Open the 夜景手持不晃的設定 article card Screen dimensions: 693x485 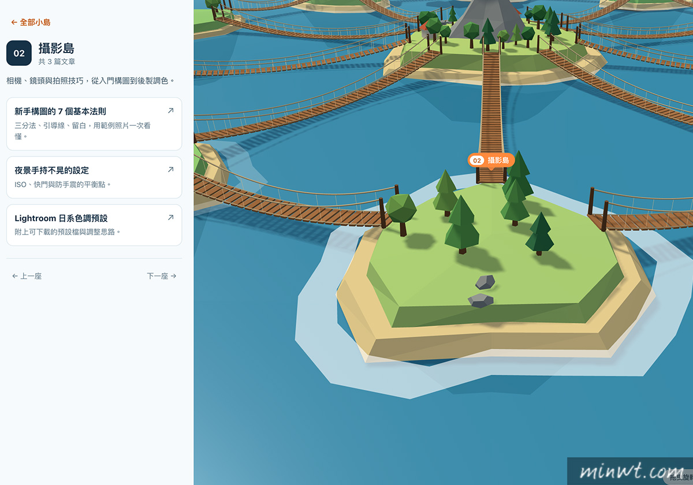(x=94, y=177)
